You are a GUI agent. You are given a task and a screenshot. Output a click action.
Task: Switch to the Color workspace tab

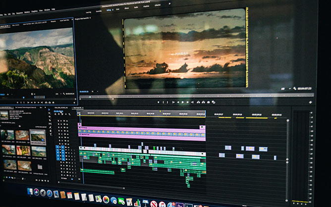(117, 9)
